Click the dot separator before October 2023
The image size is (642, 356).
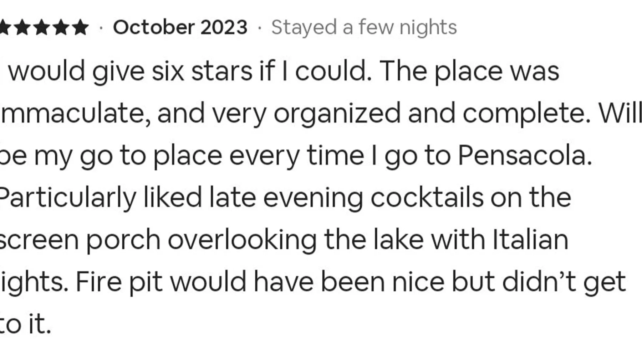tap(101, 28)
